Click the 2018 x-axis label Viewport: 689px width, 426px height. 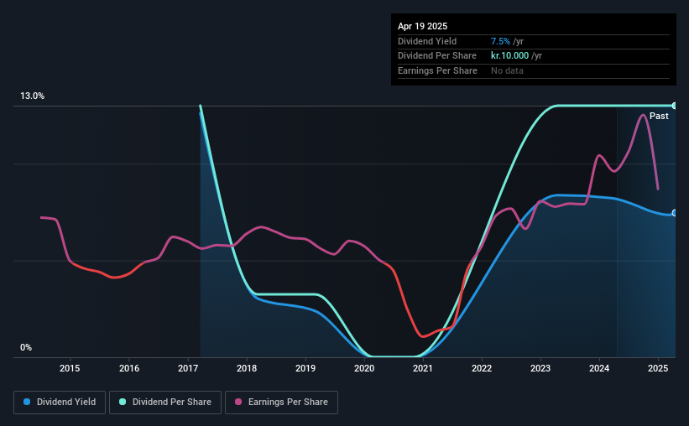click(247, 368)
